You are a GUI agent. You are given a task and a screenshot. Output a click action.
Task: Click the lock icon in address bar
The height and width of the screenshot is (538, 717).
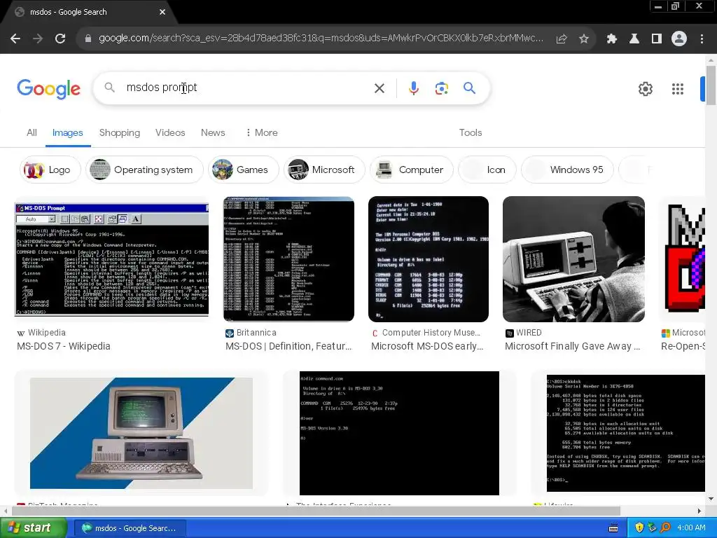pyautogui.click(x=88, y=39)
